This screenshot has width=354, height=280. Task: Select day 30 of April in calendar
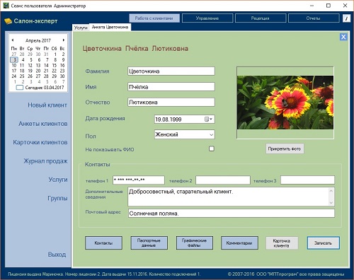point(62,76)
